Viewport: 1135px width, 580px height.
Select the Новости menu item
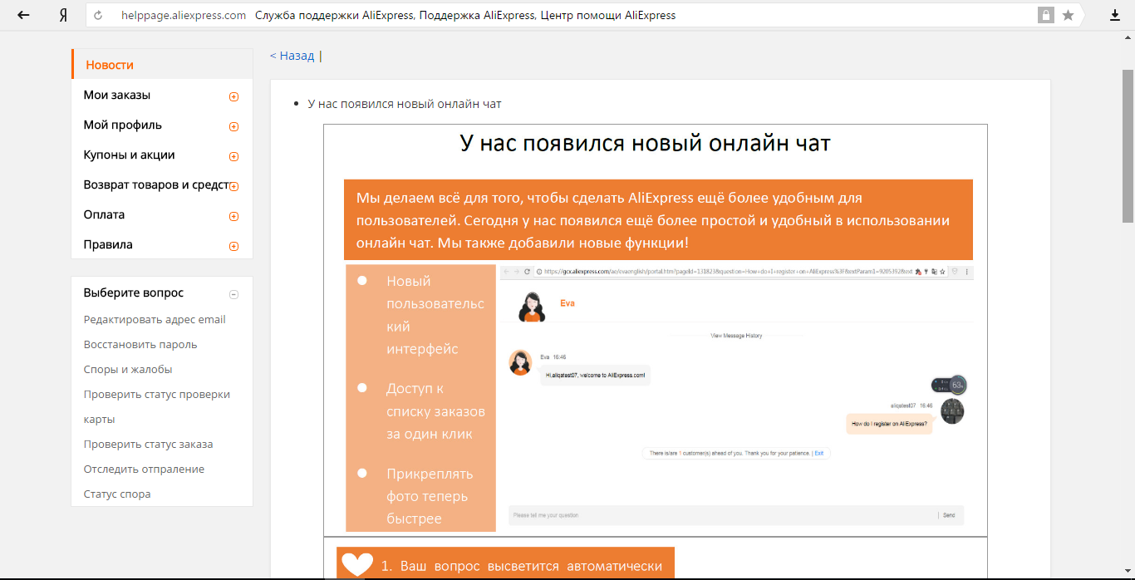[162, 65]
